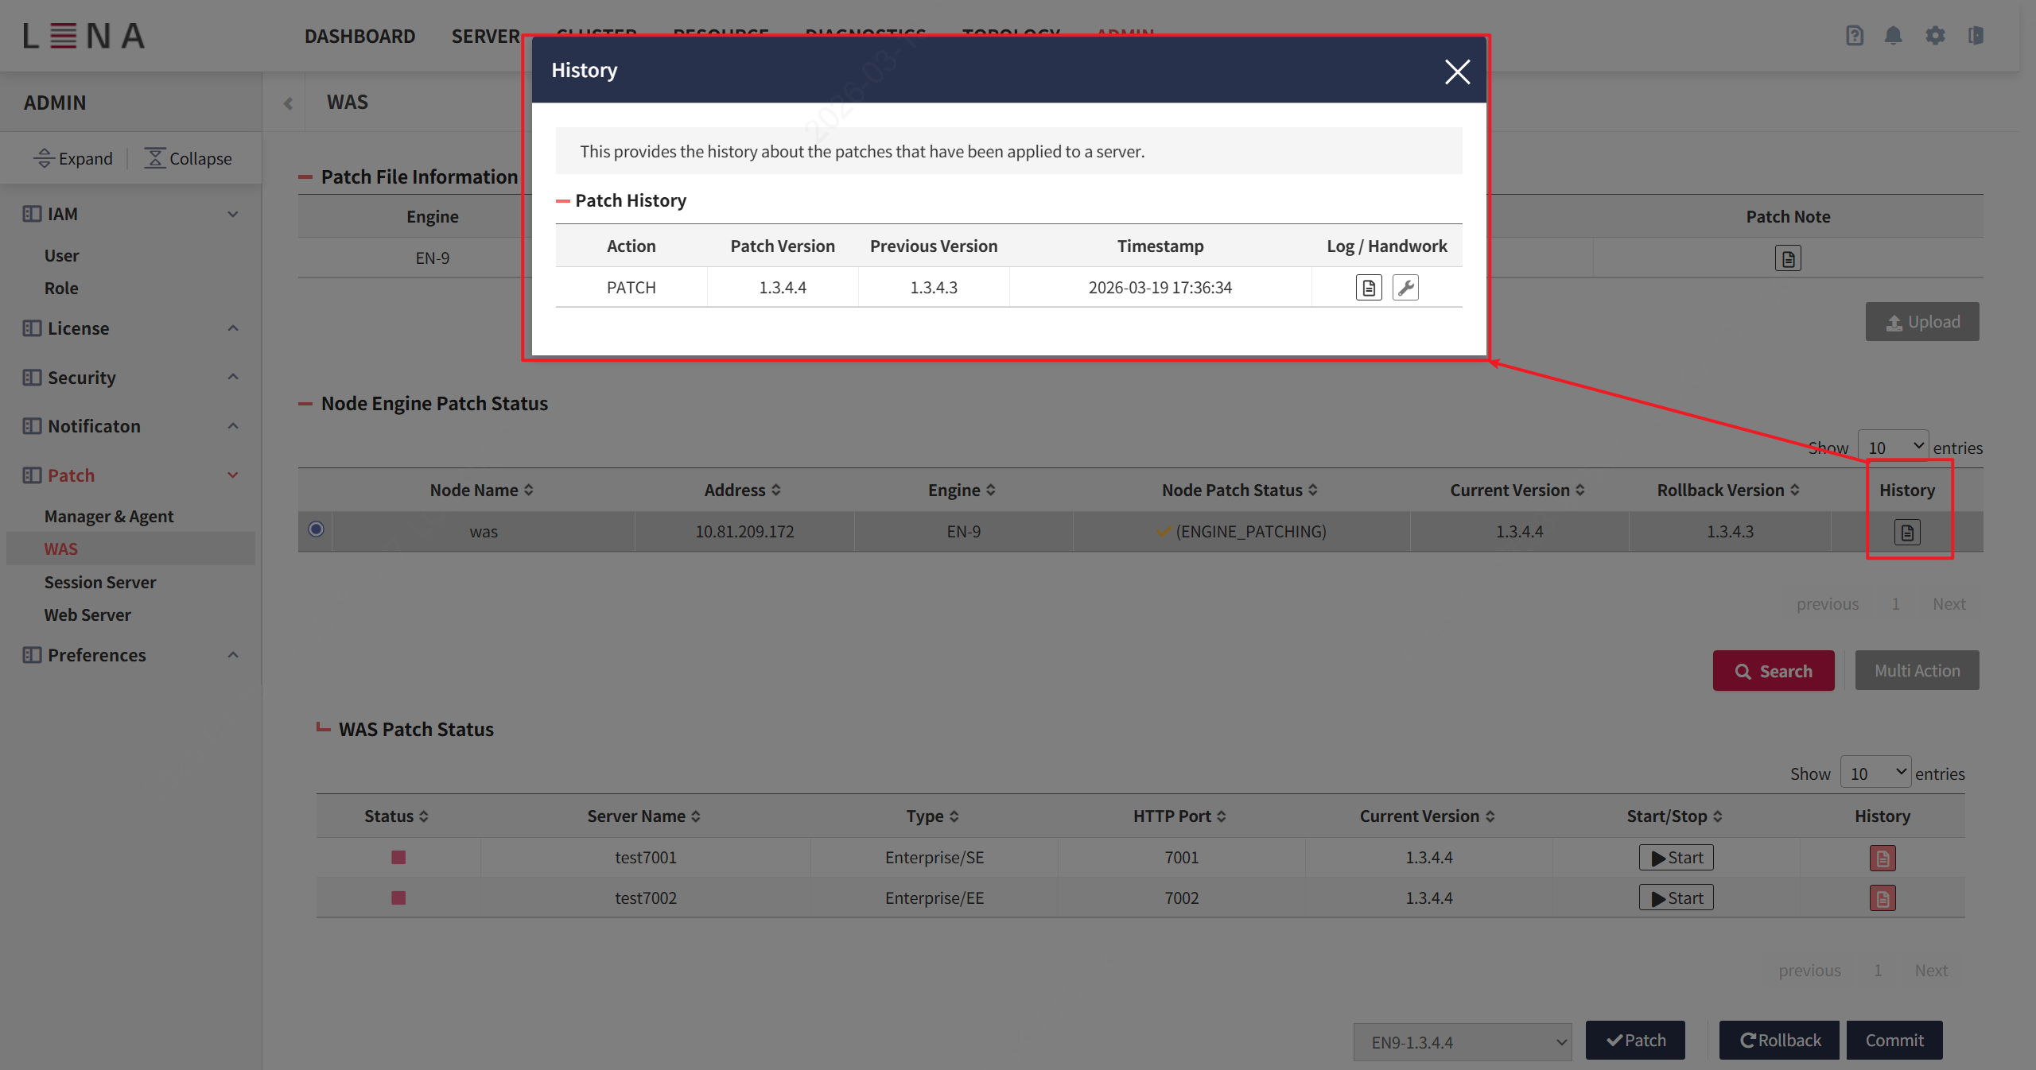The image size is (2036, 1070).
Task: Click the Commit button
Action: click(x=1894, y=1041)
